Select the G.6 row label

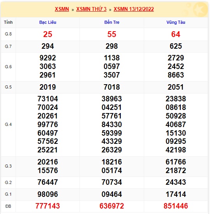8,67
